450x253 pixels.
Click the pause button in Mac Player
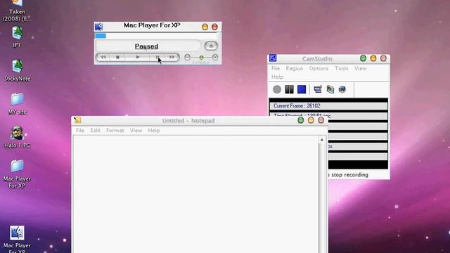click(x=157, y=57)
